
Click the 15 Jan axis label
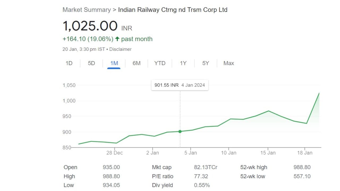pyautogui.click(x=268, y=153)
